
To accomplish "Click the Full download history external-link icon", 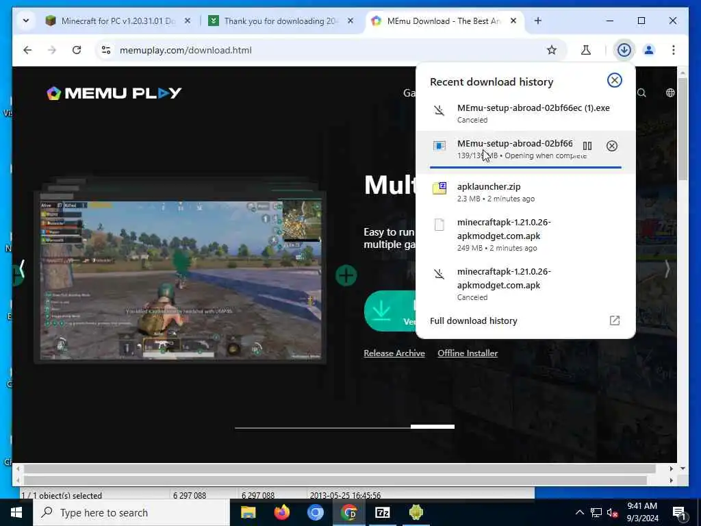I will 615,321.
